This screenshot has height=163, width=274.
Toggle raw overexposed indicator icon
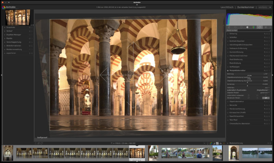click(214, 143)
